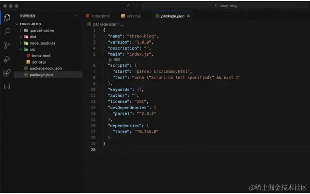The image size is (310, 194).
Task: Select package.json in the explorer tree
Action: (48, 75)
